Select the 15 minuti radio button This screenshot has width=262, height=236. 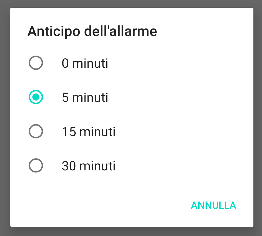36,131
